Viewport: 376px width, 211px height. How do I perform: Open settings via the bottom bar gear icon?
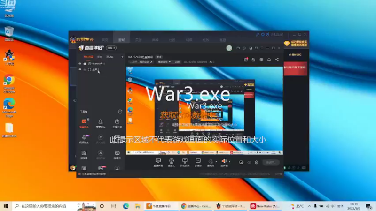(x=257, y=162)
